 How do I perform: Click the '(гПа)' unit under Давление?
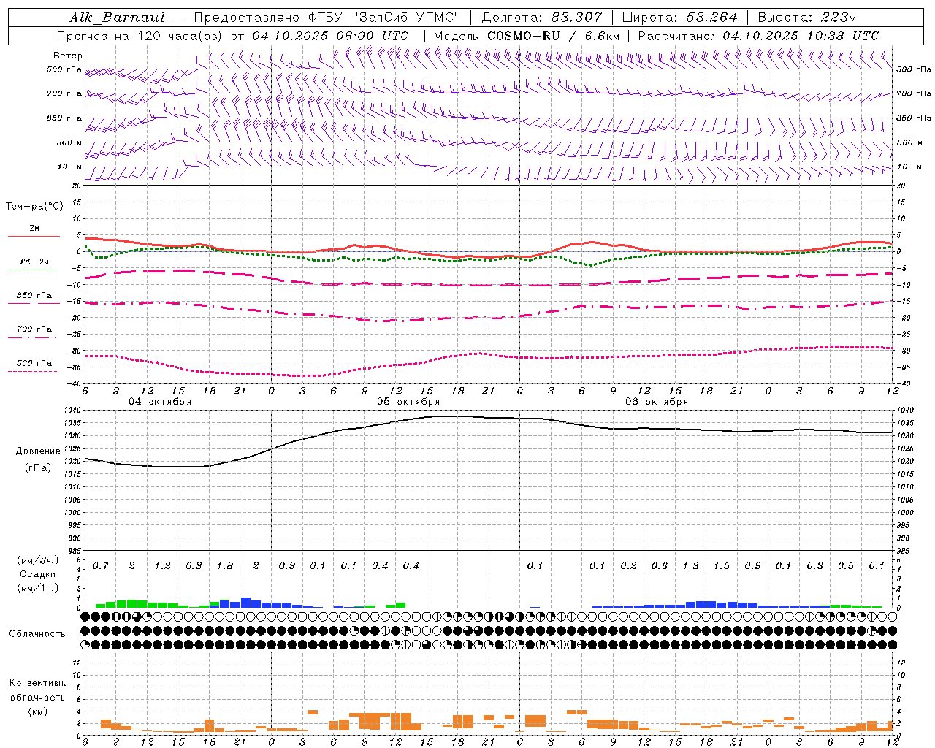coord(37,467)
